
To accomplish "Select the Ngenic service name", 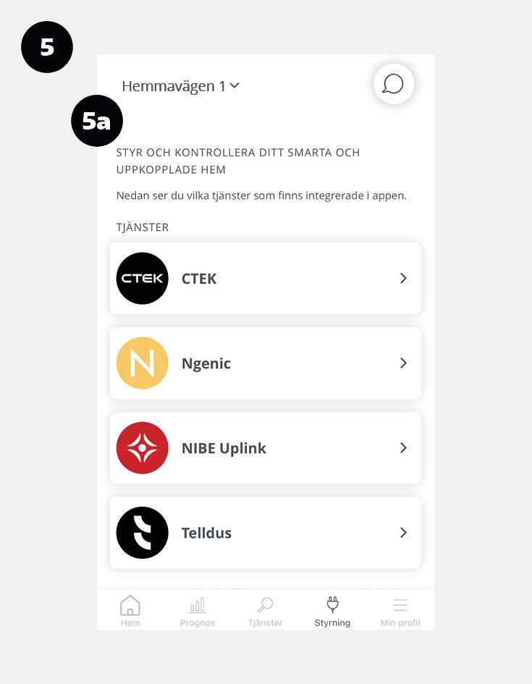I will 206,364.
